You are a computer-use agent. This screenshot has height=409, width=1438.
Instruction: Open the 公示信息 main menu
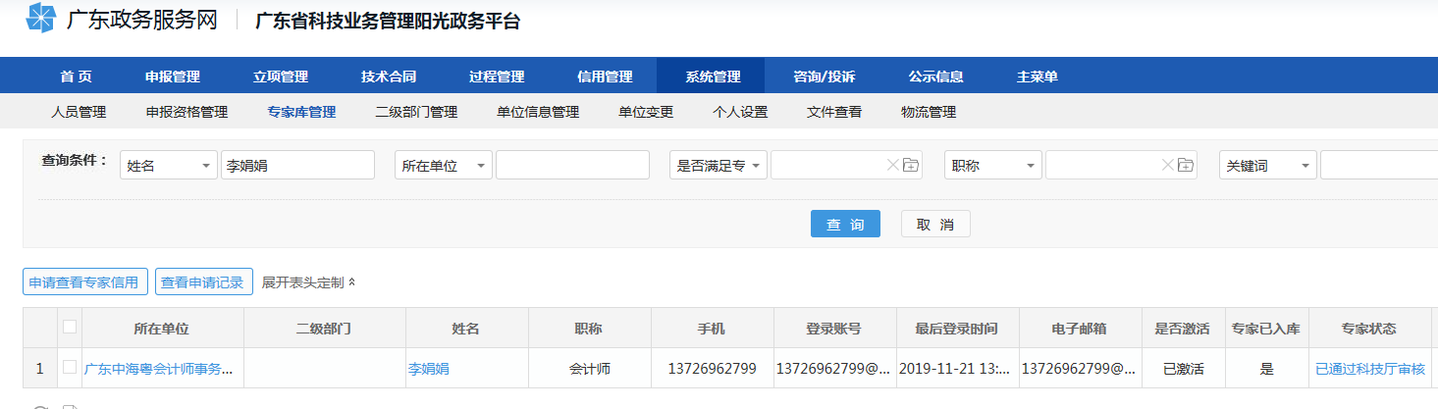point(936,77)
